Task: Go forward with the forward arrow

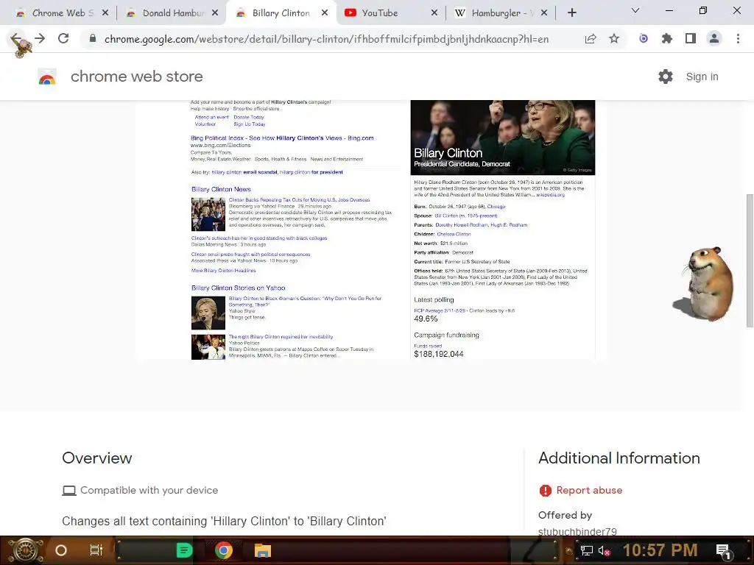Action: click(40, 38)
